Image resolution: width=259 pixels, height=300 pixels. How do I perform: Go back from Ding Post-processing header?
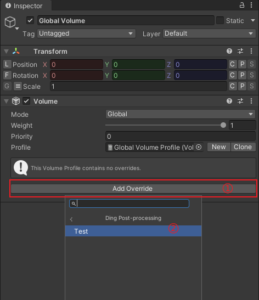[71, 219]
